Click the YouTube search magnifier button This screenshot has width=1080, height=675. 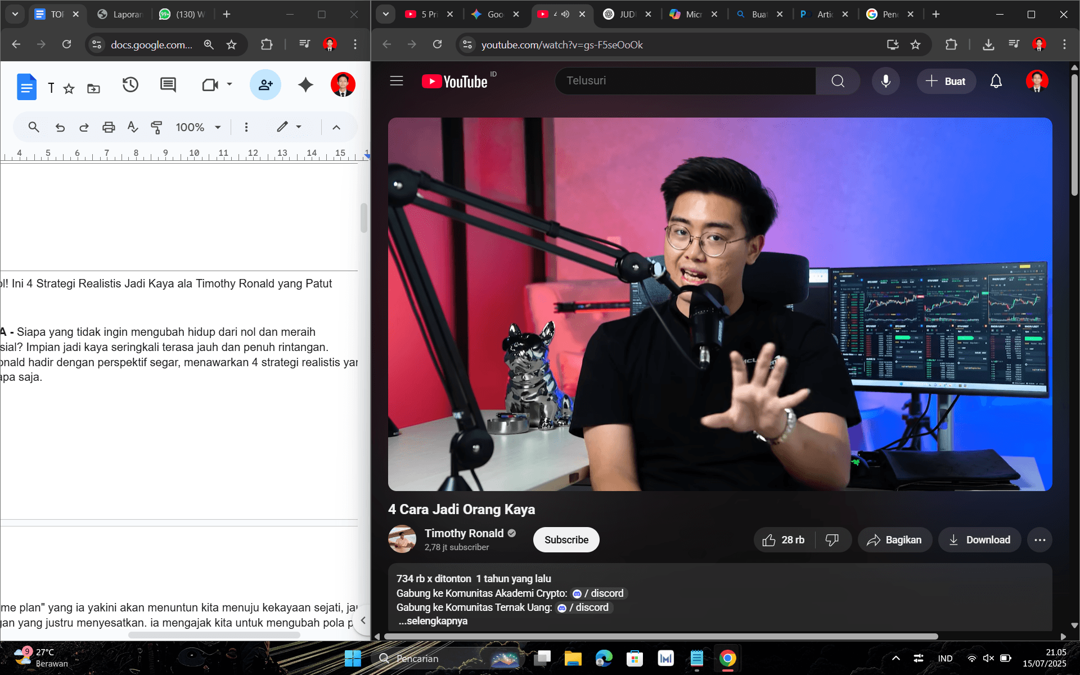point(838,81)
